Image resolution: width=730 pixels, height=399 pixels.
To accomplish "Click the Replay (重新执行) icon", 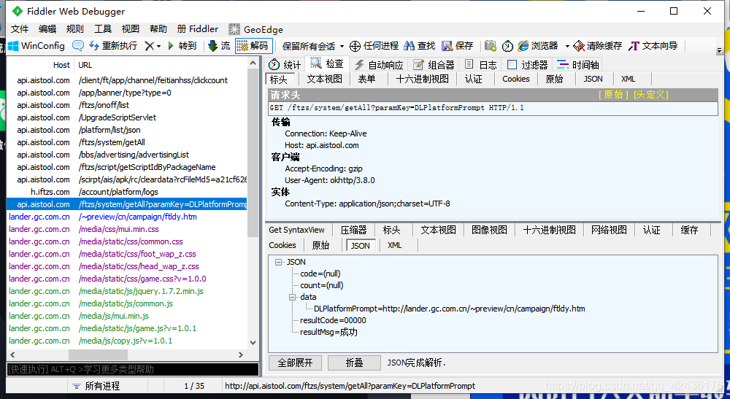I will click(94, 46).
